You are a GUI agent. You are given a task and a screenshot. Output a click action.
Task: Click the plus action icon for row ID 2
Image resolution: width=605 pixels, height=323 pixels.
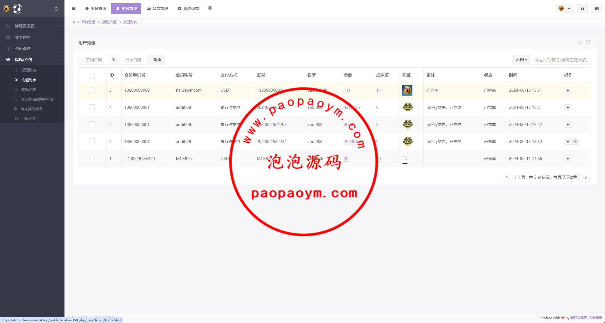click(x=568, y=142)
